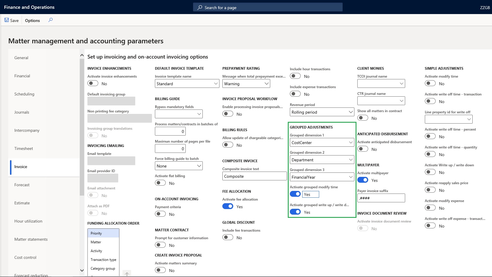Toggle Activate flat billing switch
This screenshot has width=492, height=277.
click(x=160, y=183)
